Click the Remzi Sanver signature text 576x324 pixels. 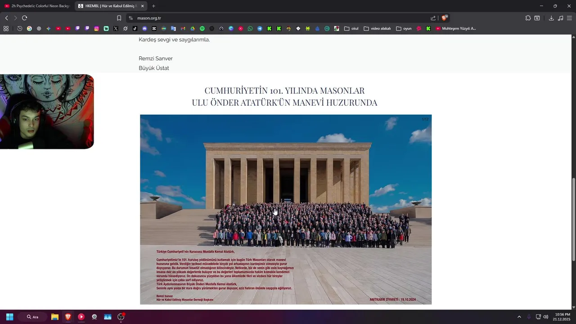pyautogui.click(x=156, y=58)
